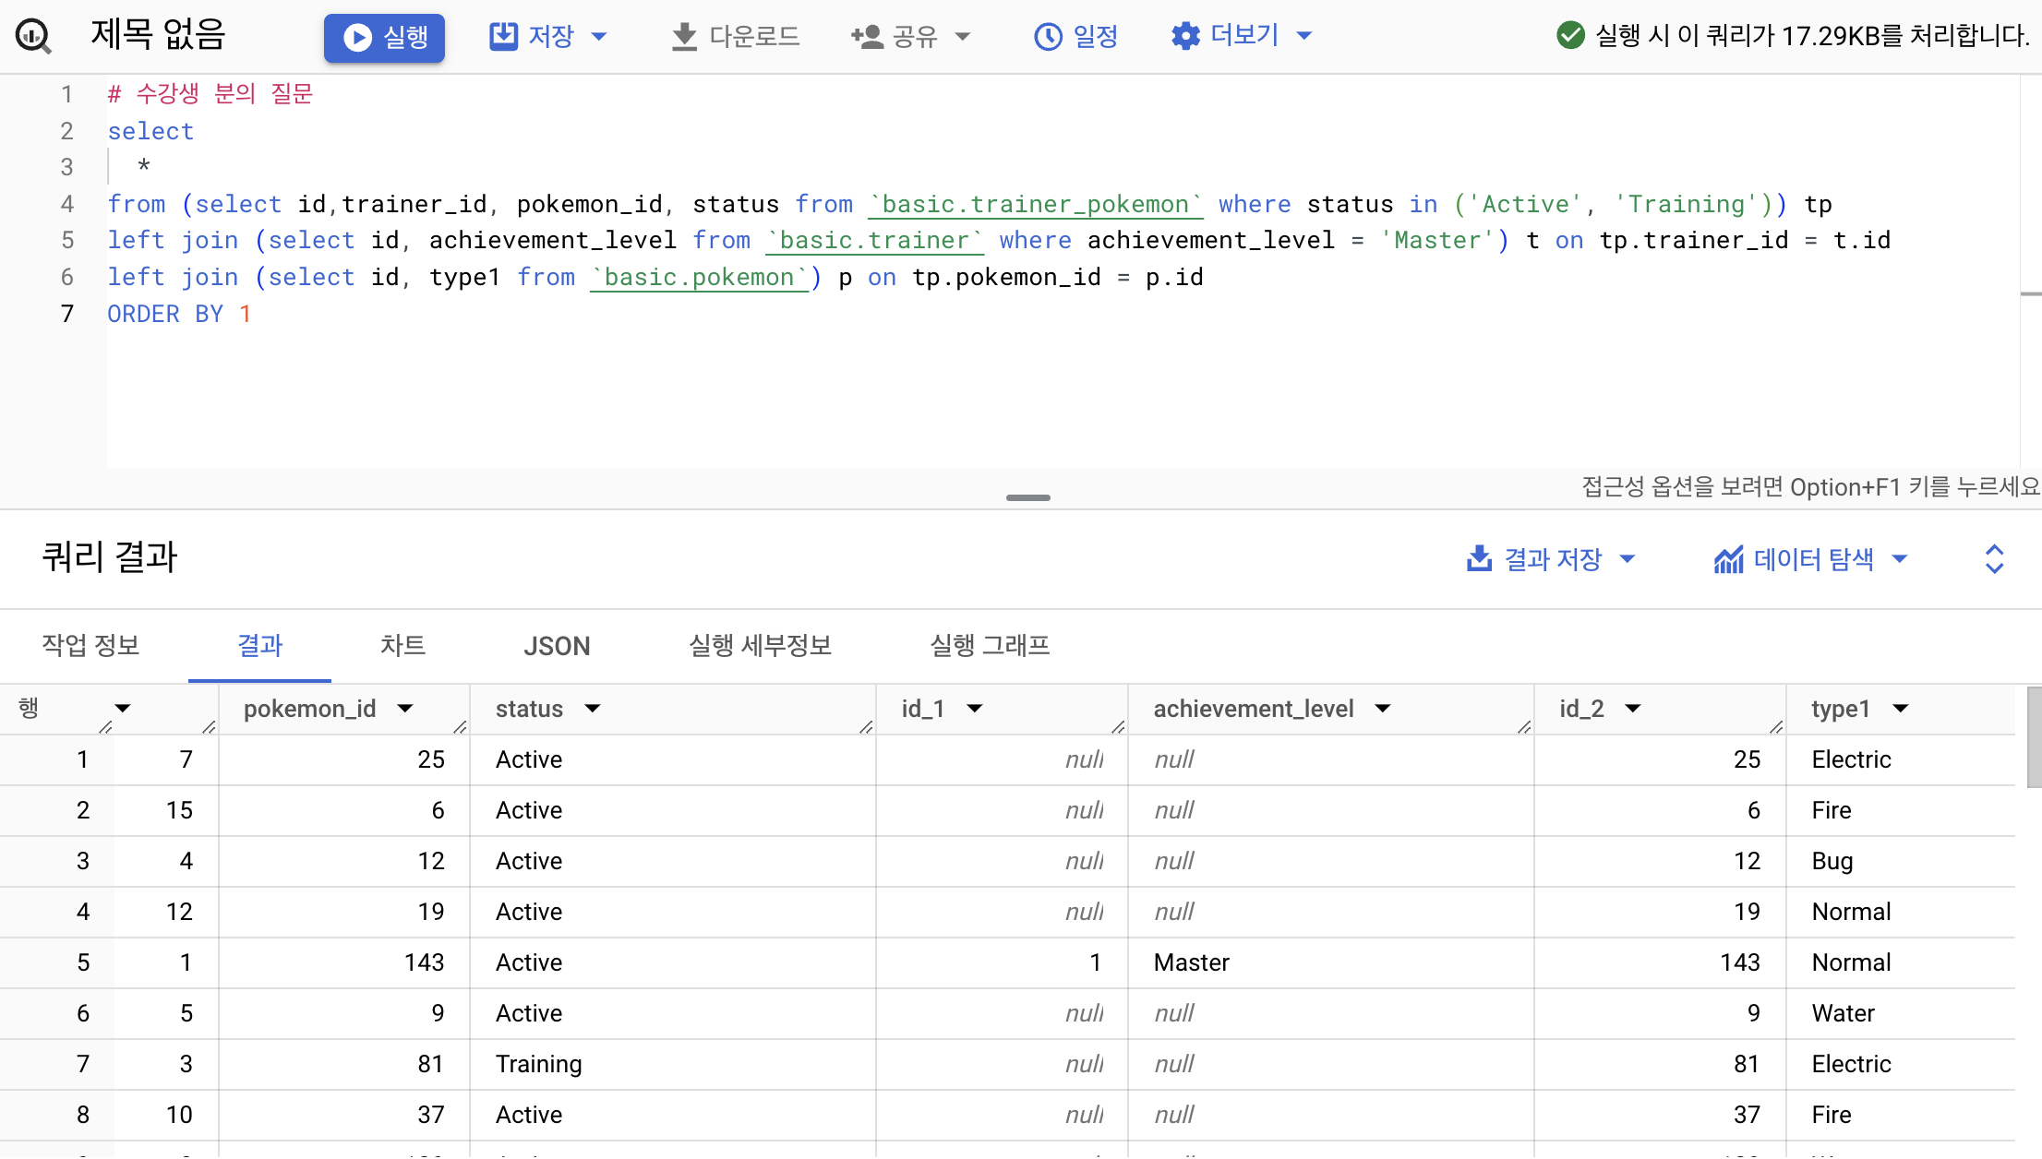The image size is (2042, 1159).
Task: Click the comment line 수강생 분의 질문
Action: (210, 93)
